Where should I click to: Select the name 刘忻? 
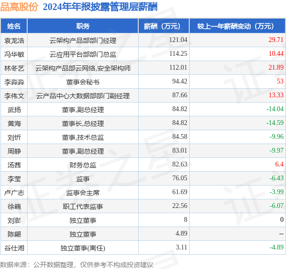14,138
